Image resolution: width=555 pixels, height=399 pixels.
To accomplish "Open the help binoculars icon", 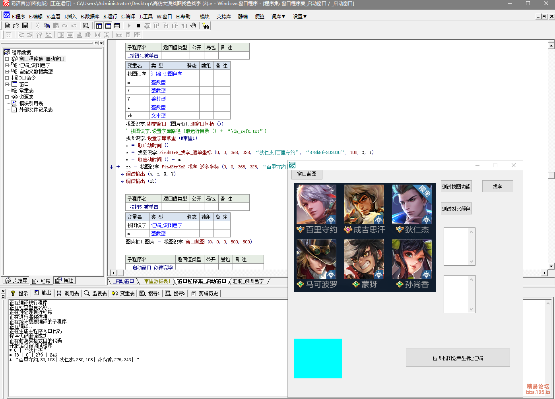I will (206, 25).
